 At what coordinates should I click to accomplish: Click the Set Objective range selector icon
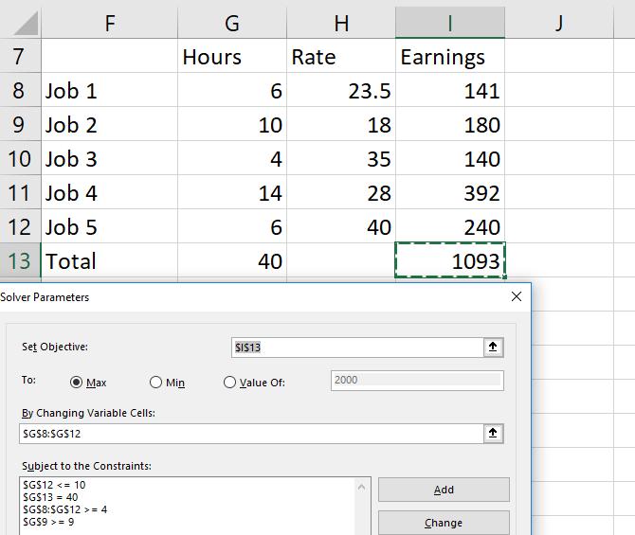pos(493,348)
